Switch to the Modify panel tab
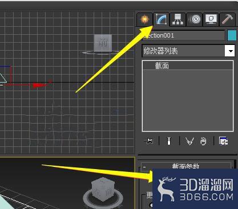238x209 pixels. click(161, 19)
